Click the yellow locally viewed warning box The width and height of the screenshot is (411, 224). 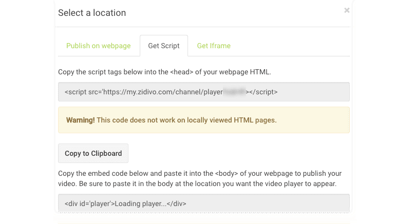(x=203, y=120)
